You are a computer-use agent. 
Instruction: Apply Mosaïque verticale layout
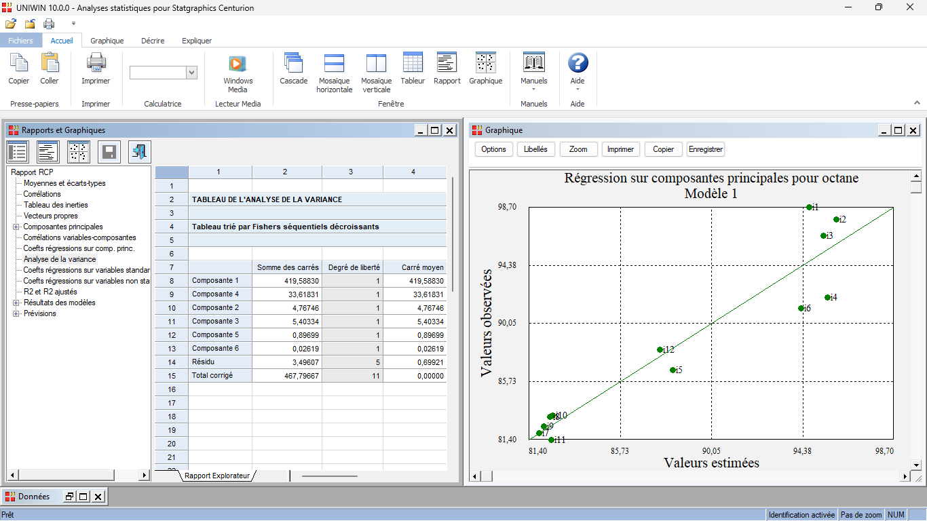(x=376, y=63)
